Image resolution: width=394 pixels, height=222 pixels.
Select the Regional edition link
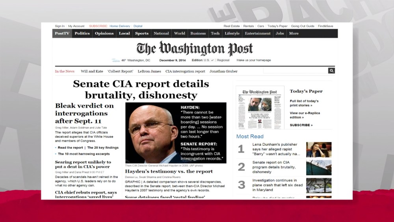pos(223,60)
